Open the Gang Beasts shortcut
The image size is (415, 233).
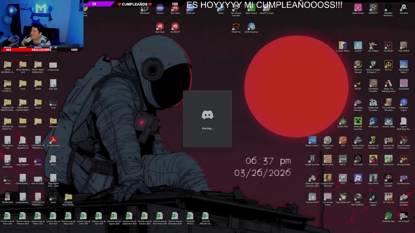404,84
